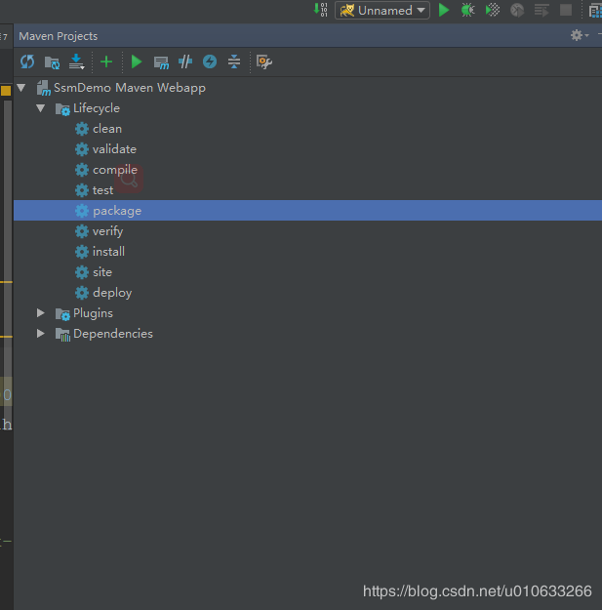Debug the Unnamed configuration with bug icon

pos(467,10)
